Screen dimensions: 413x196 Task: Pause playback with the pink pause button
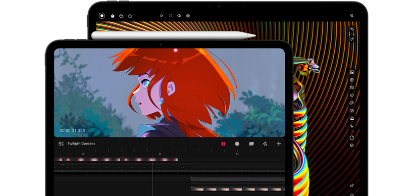click(223, 144)
